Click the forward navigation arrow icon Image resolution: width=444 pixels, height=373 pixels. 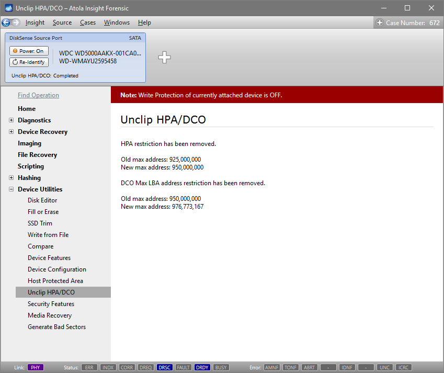tap(16, 22)
